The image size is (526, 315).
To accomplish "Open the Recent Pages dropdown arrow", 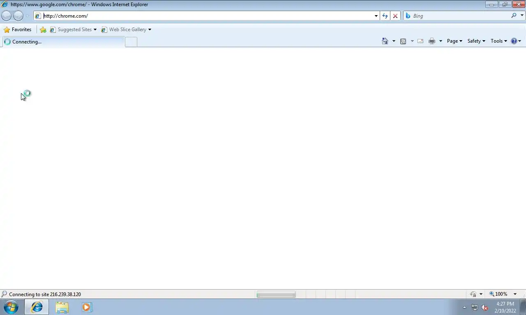I will [27, 16].
